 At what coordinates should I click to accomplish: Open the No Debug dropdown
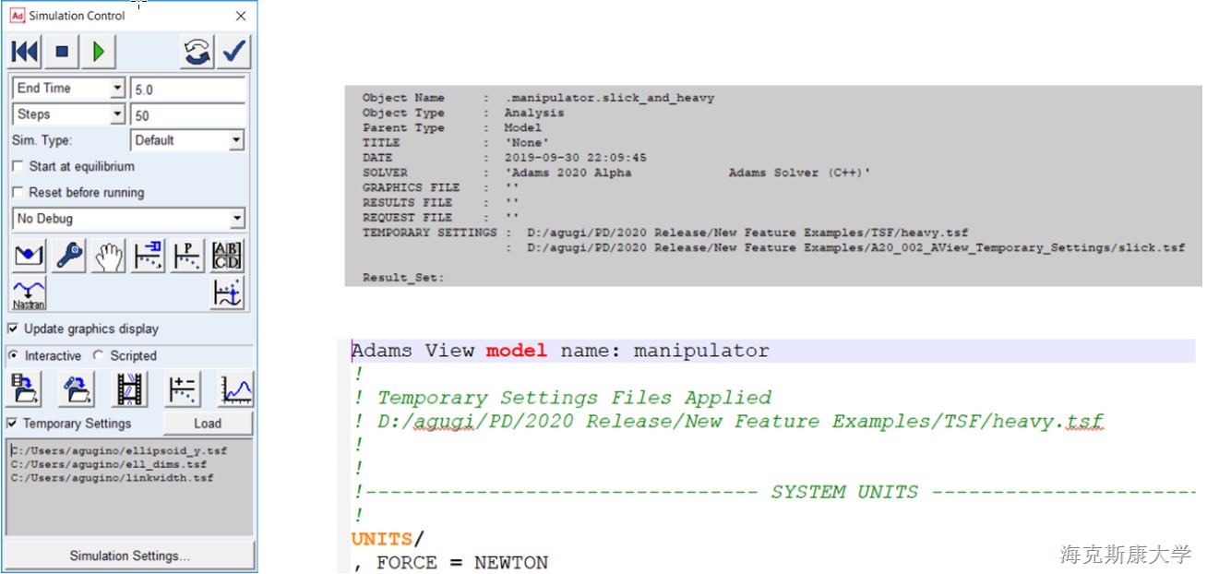pyautogui.click(x=237, y=219)
